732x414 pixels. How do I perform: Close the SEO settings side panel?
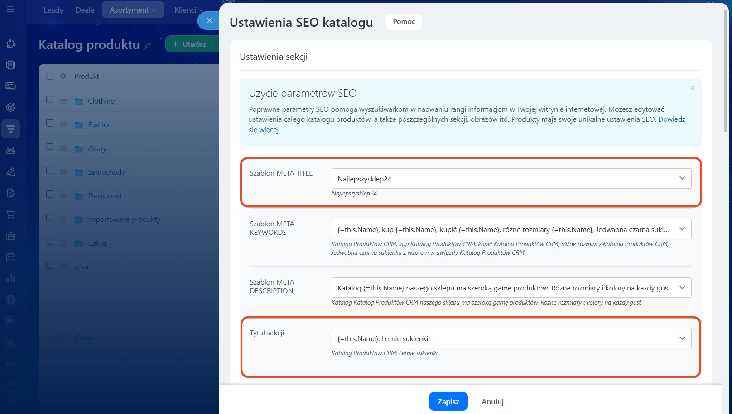(209, 20)
